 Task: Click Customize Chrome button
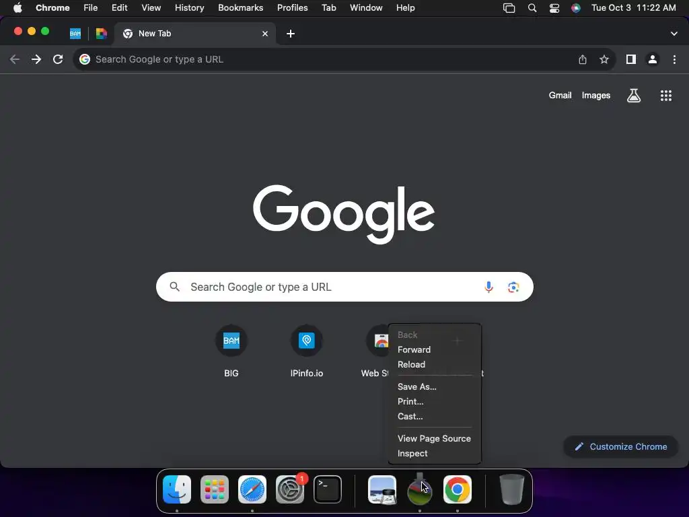620,447
